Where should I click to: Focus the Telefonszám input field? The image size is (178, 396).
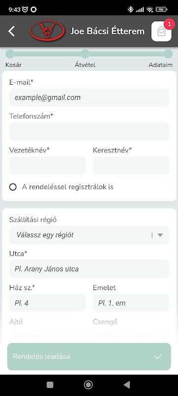[x=89, y=131]
